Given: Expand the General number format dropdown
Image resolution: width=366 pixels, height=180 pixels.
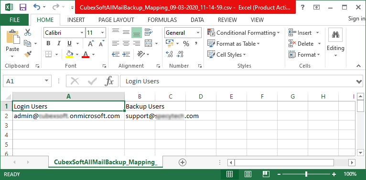Looking at the screenshot, I should click(198, 33).
